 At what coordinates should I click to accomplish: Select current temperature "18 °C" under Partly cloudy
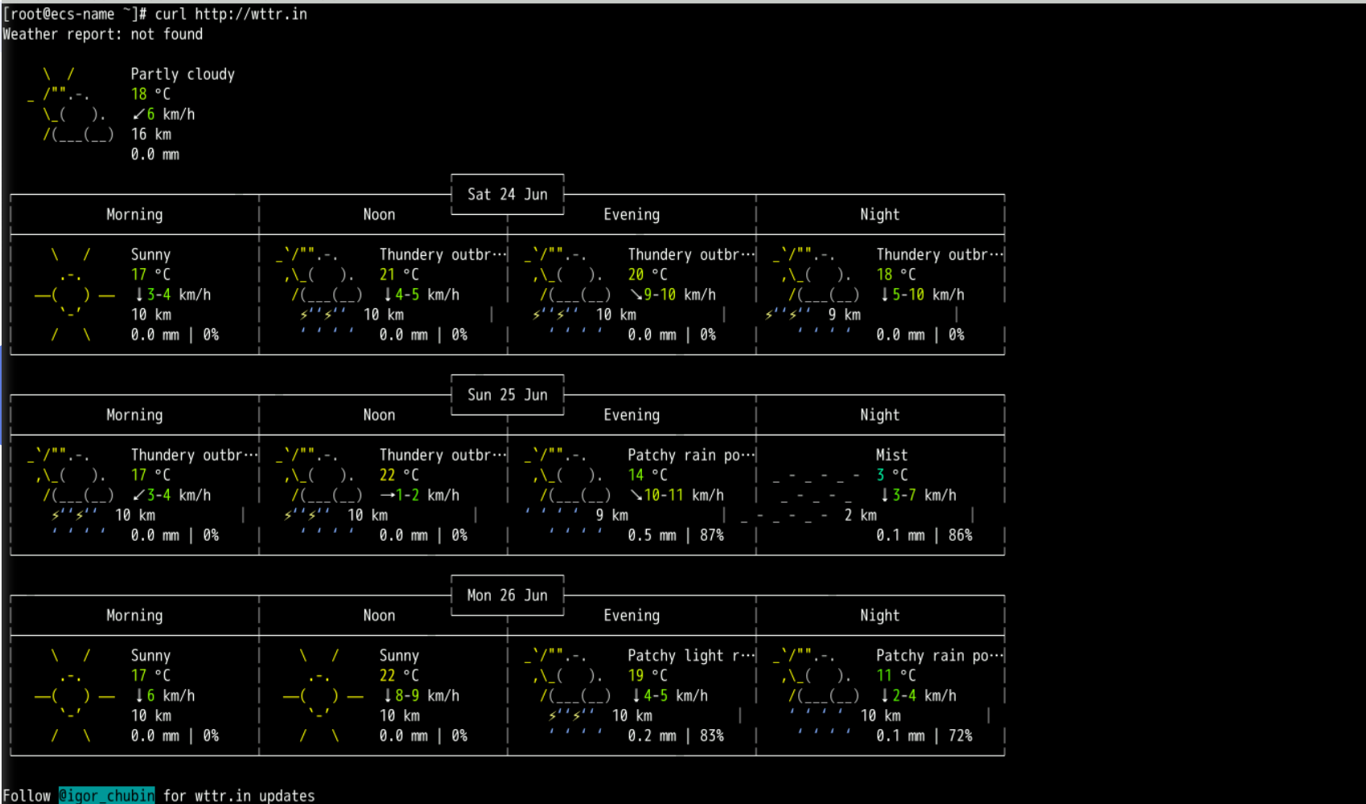(x=150, y=94)
